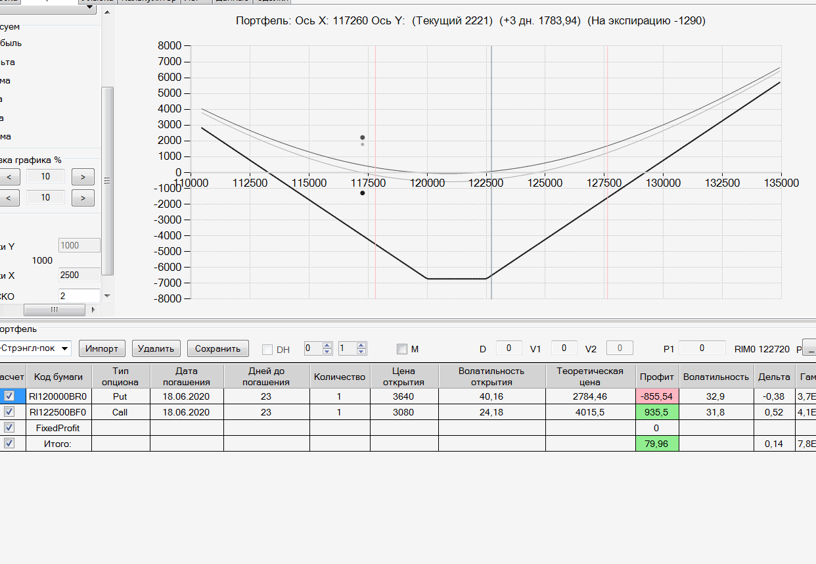Click the P1 value field

(702, 348)
